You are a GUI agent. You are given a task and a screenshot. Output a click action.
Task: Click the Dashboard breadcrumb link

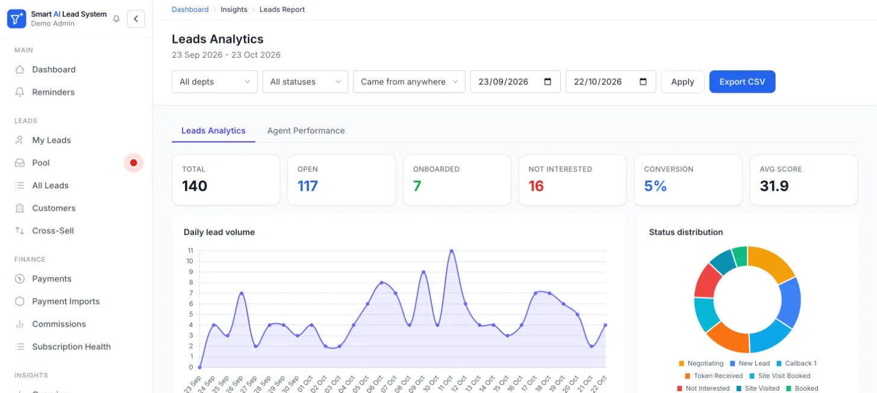[190, 10]
